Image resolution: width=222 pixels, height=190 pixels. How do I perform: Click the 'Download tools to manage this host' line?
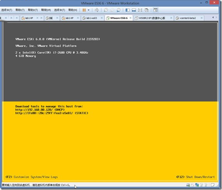49,106
